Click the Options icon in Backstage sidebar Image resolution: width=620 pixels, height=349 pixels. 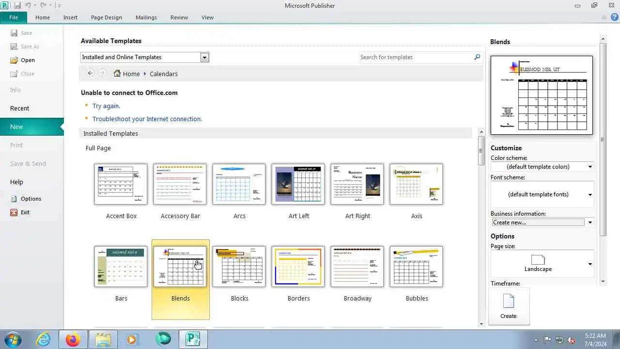coord(14,199)
